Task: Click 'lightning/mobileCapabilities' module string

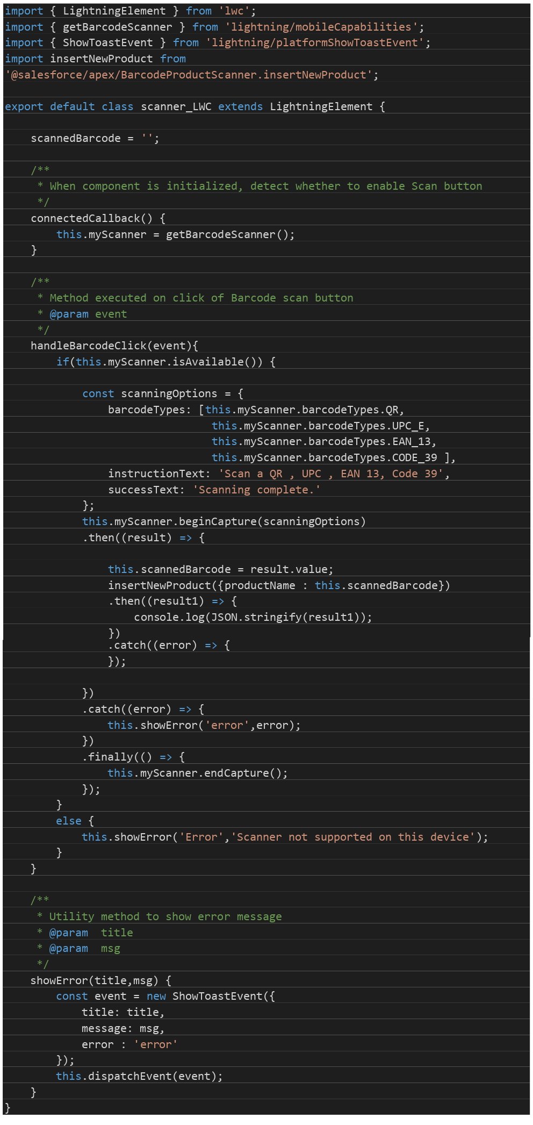Action: tap(321, 27)
